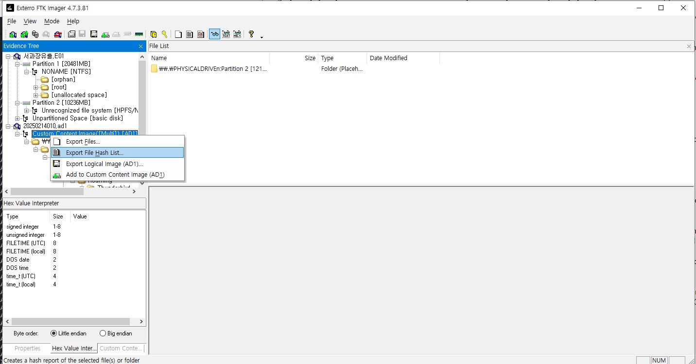Switch to the Custom Content tab

coord(121,348)
